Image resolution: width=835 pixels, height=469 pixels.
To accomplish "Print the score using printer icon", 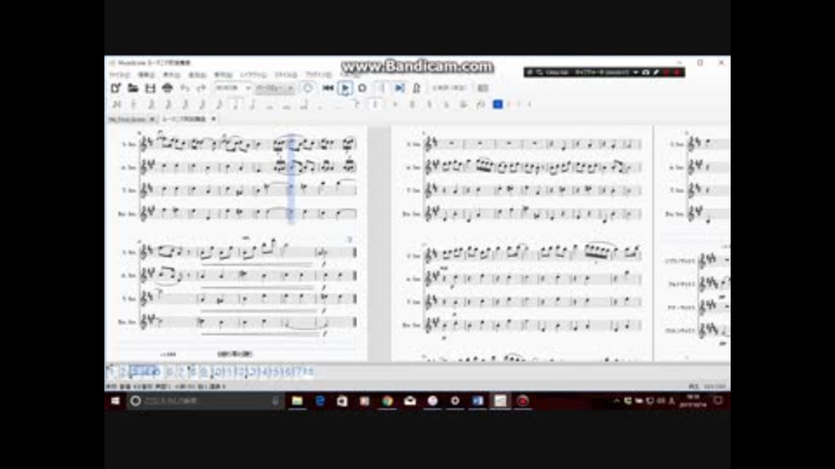I will pyautogui.click(x=167, y=89).
